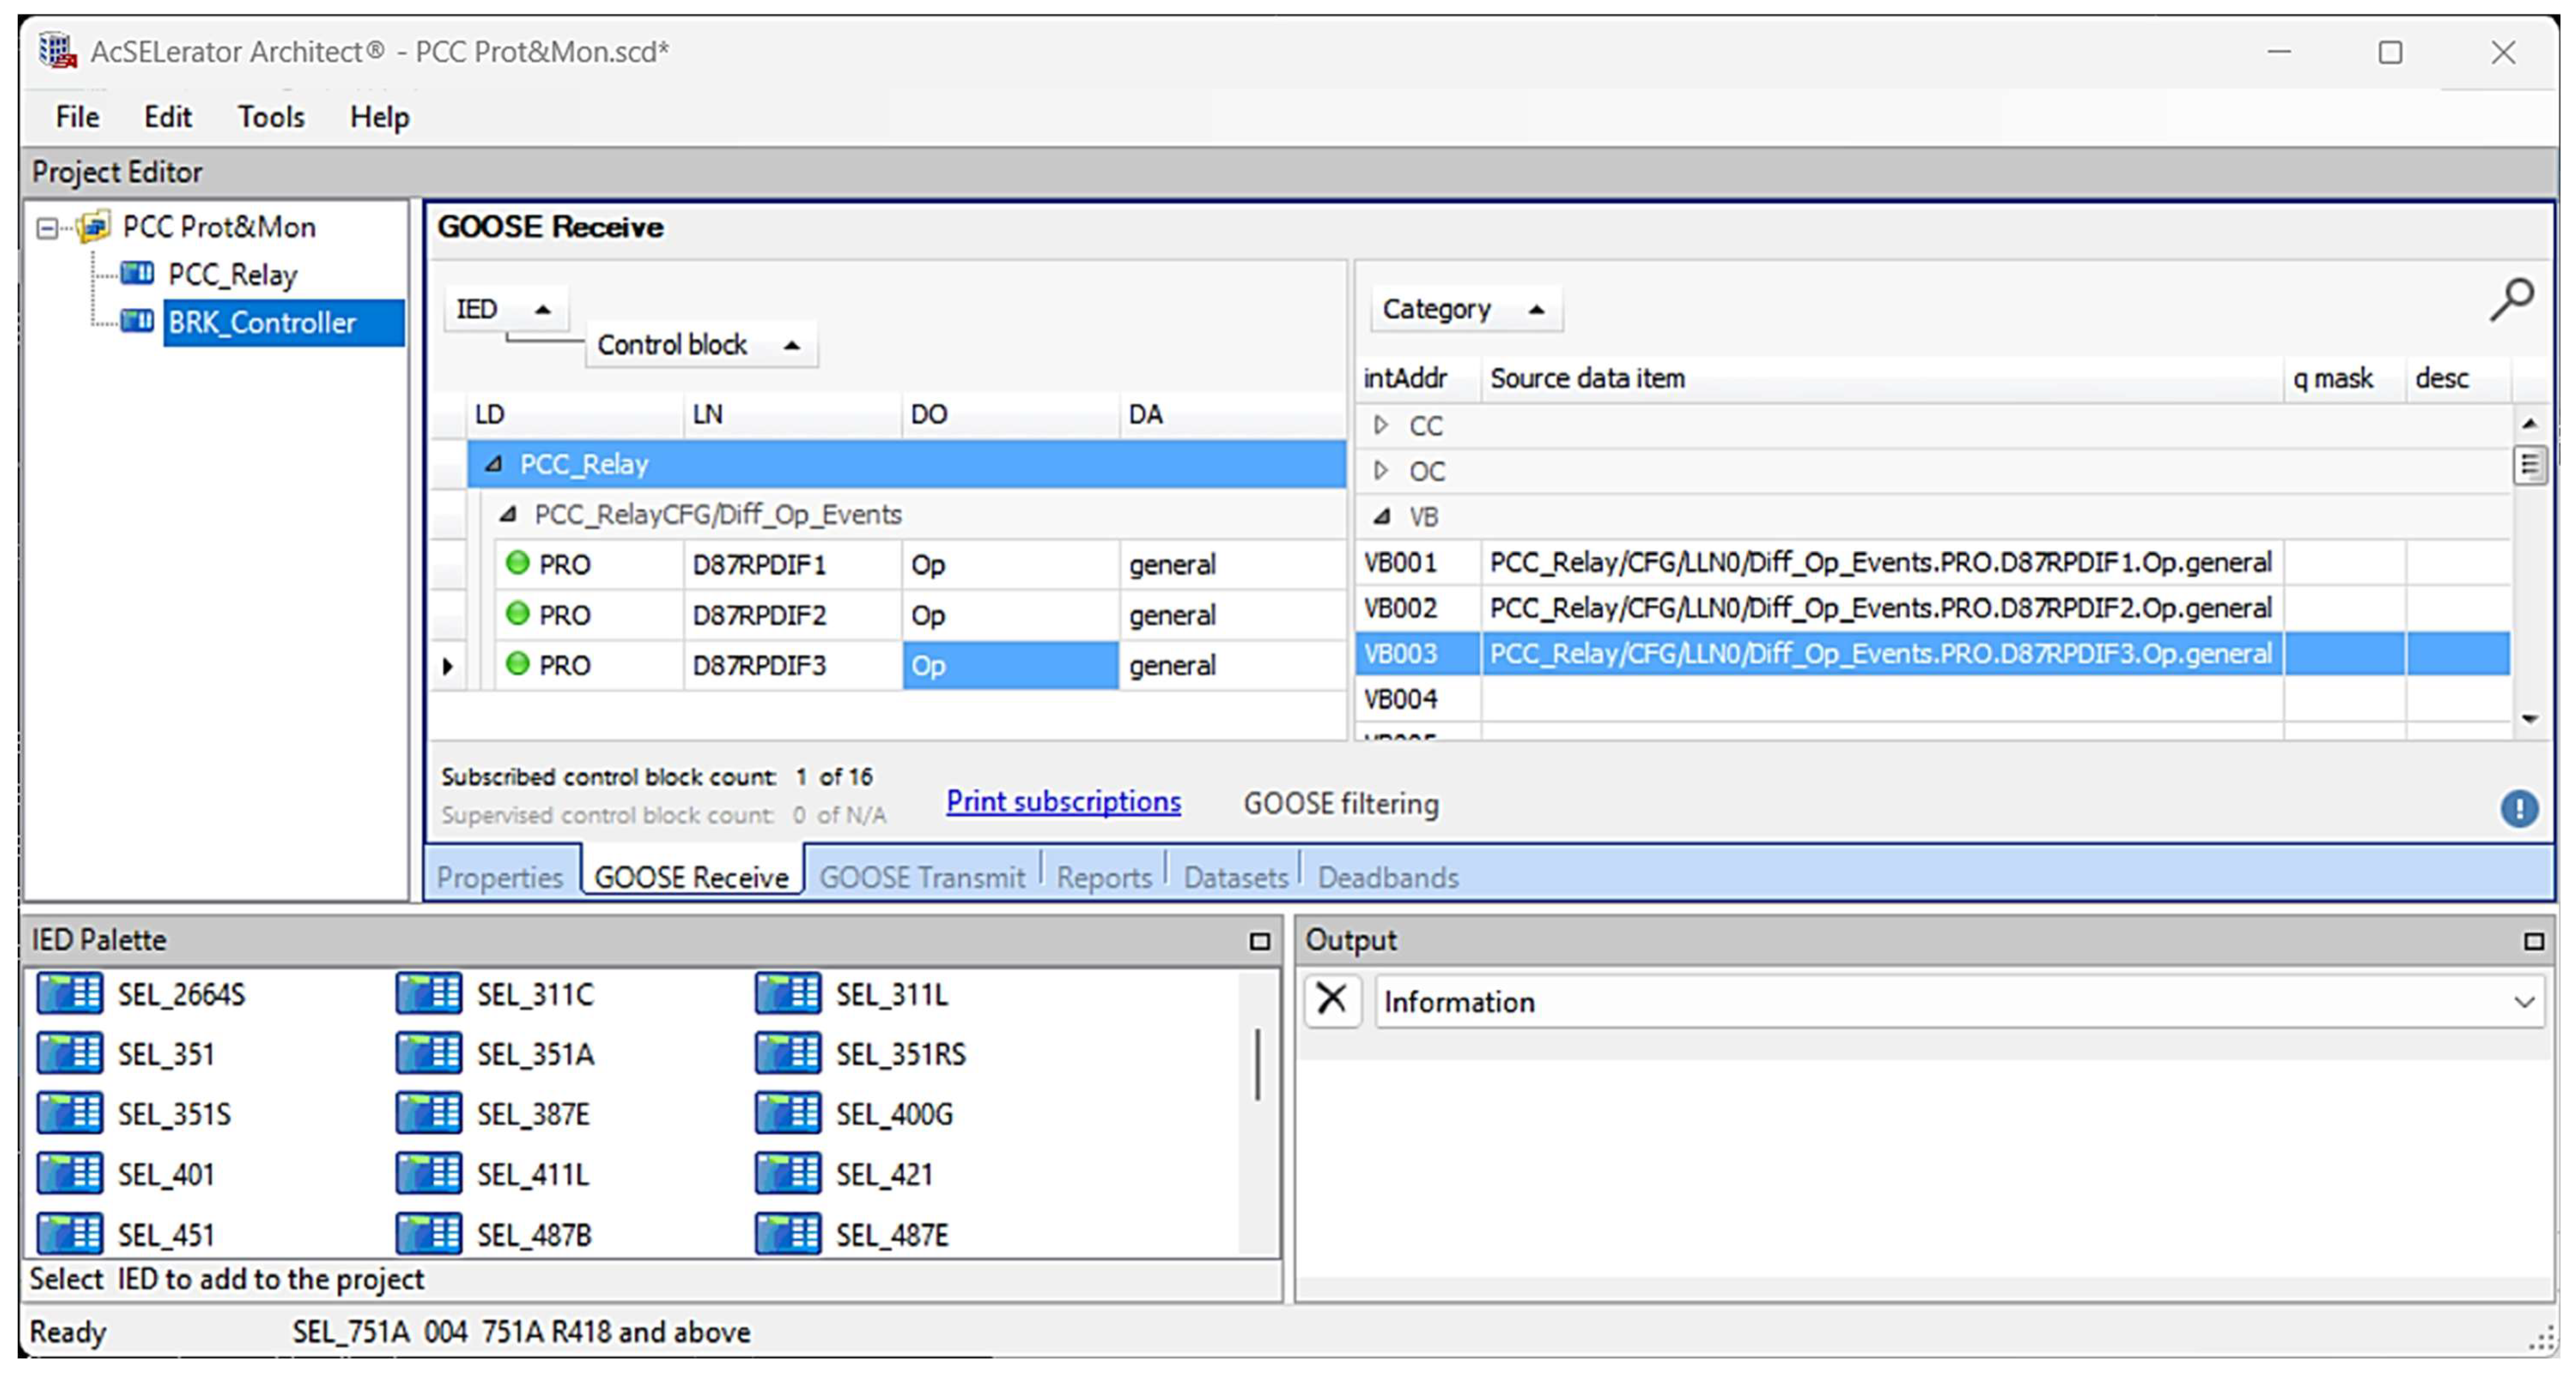Click the SEL_387E palette icon
Image resolution: width=2576 pixels, height=1377 pixels.
(x=428, y=1113)
